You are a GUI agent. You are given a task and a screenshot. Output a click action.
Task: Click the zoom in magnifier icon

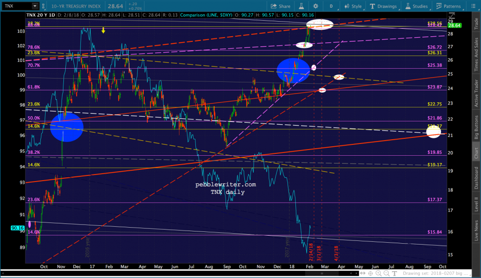tap(379, 273)
